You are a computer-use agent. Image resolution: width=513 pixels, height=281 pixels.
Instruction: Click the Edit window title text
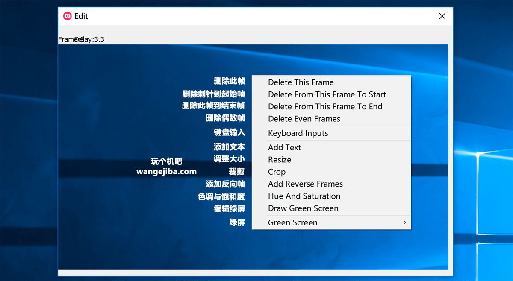coord(81,16)
